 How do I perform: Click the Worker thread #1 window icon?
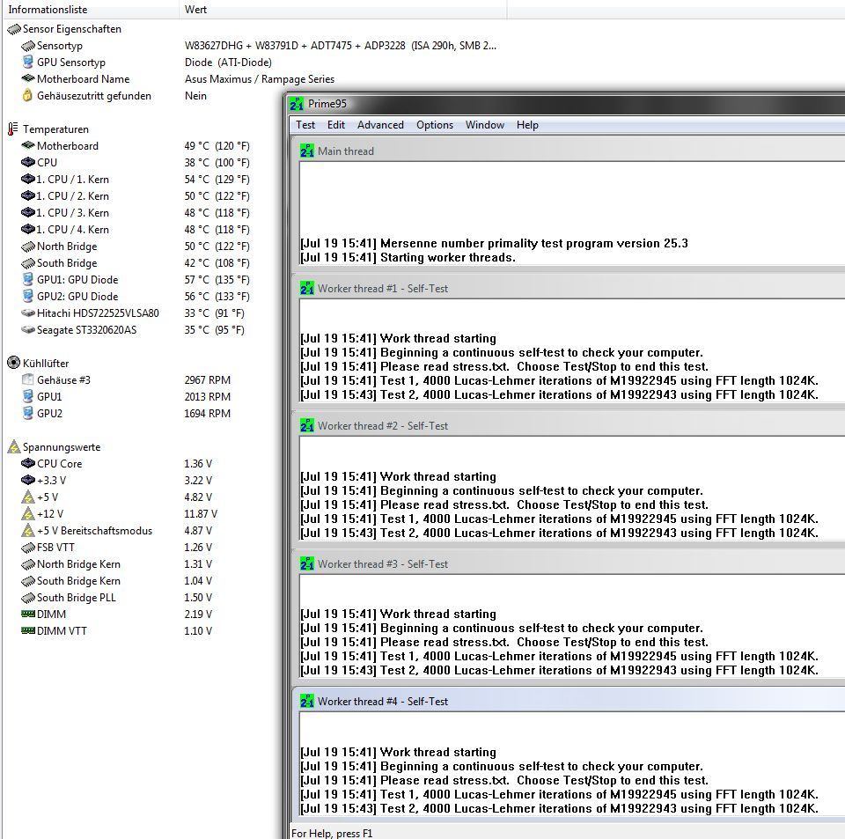tap(306, 288)
